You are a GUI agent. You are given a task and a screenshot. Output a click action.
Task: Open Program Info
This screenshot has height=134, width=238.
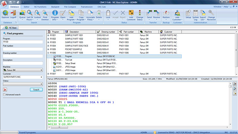point(55,15)
